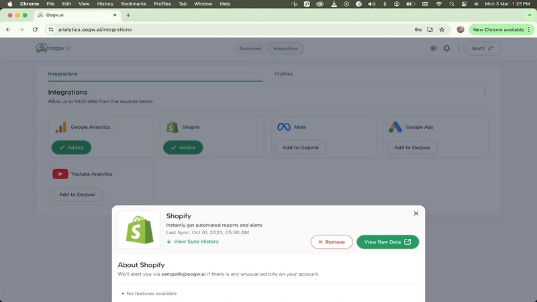The height and width of the screenshot is (302, 537).
Task: Click the oogw.ai logo
Action: tap(53, 48)
